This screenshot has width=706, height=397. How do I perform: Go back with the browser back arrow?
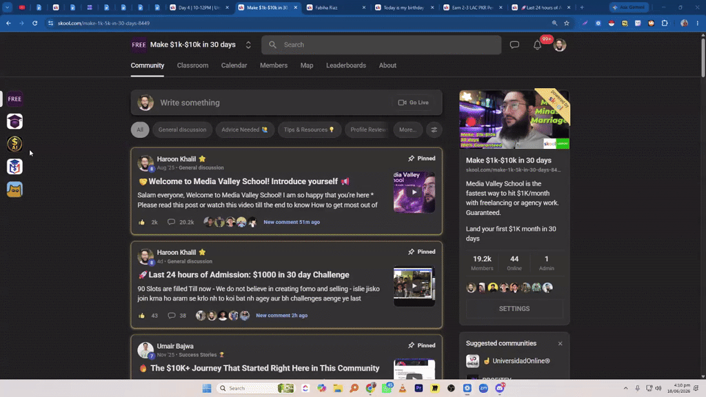tap(8, 23)
